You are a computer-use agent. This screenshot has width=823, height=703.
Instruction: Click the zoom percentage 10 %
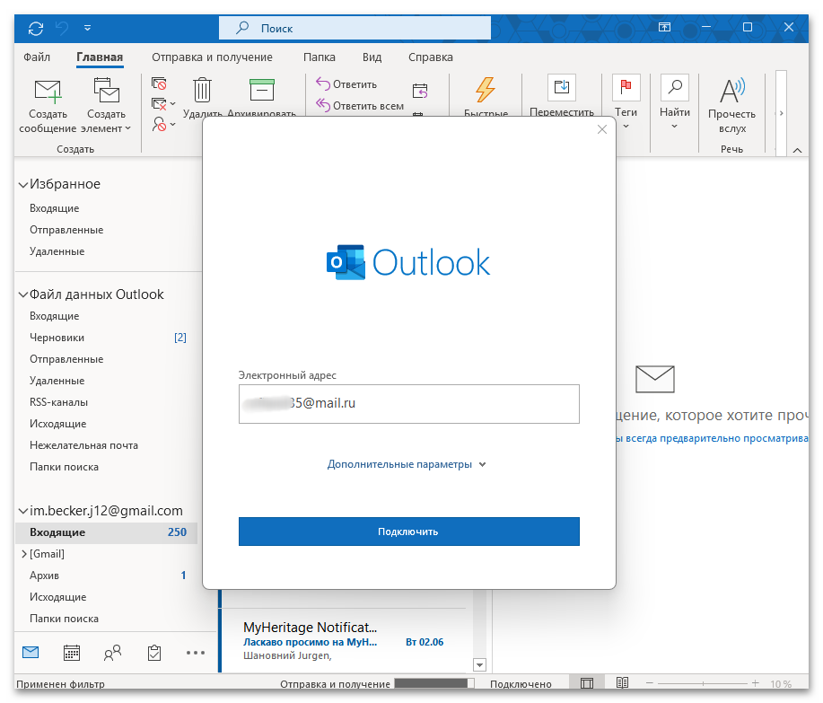click(781, 683)
